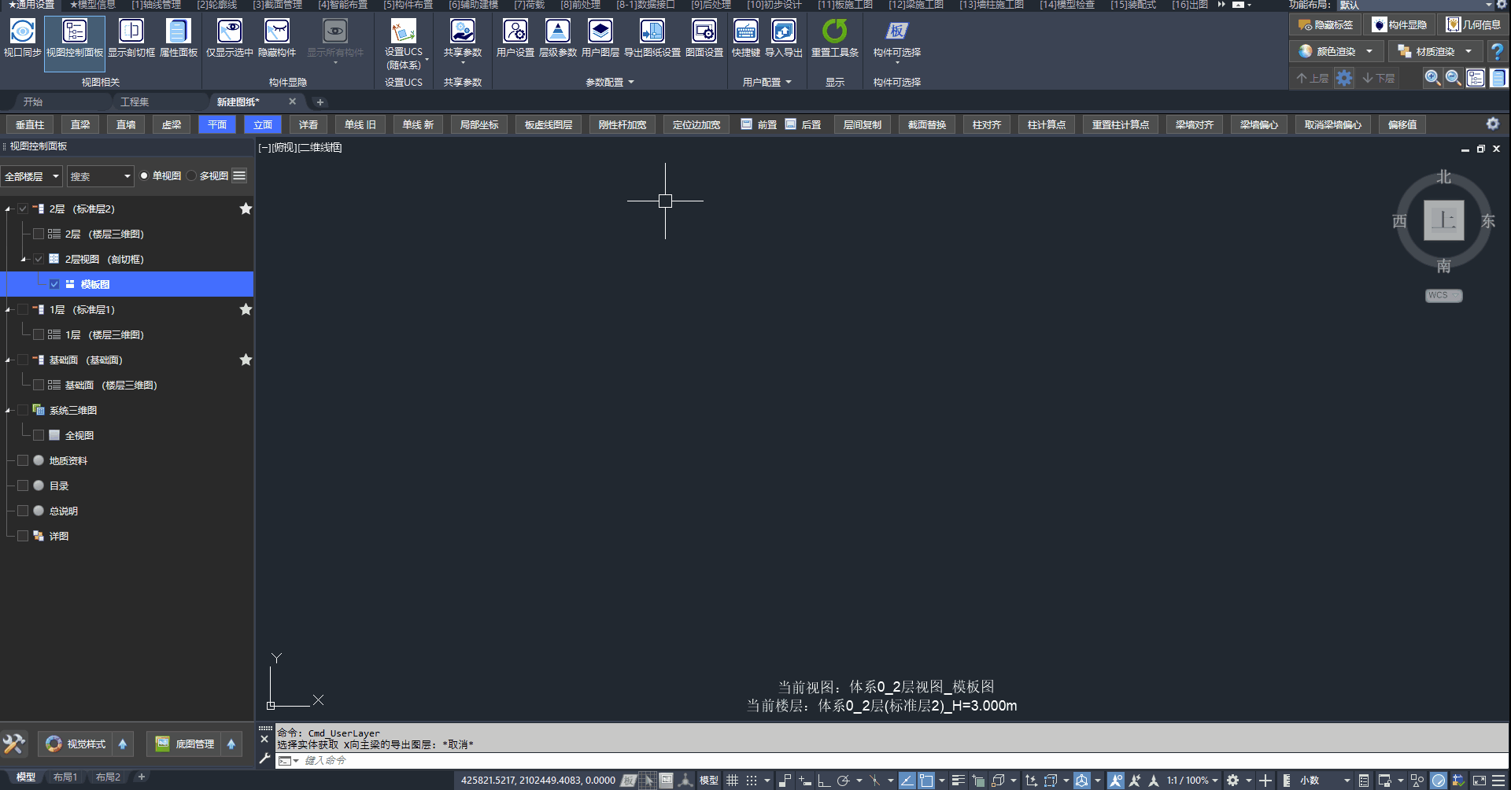This screenshot has height=790, width=1511.
Task: Open 用户图层 user layers icon
Action: (x=600, y=38)
